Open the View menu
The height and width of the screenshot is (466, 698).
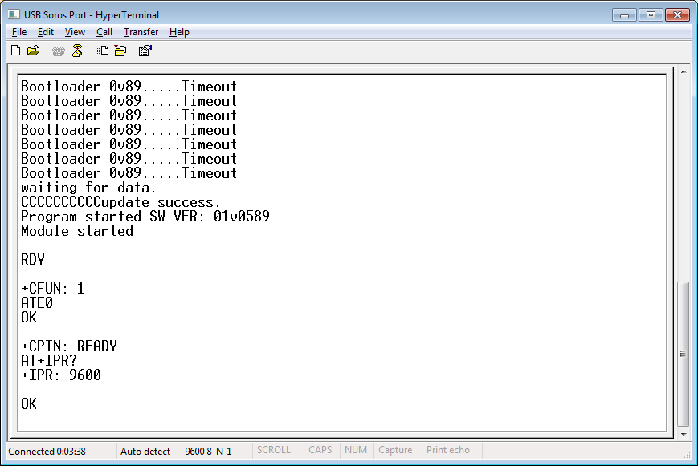75,32
